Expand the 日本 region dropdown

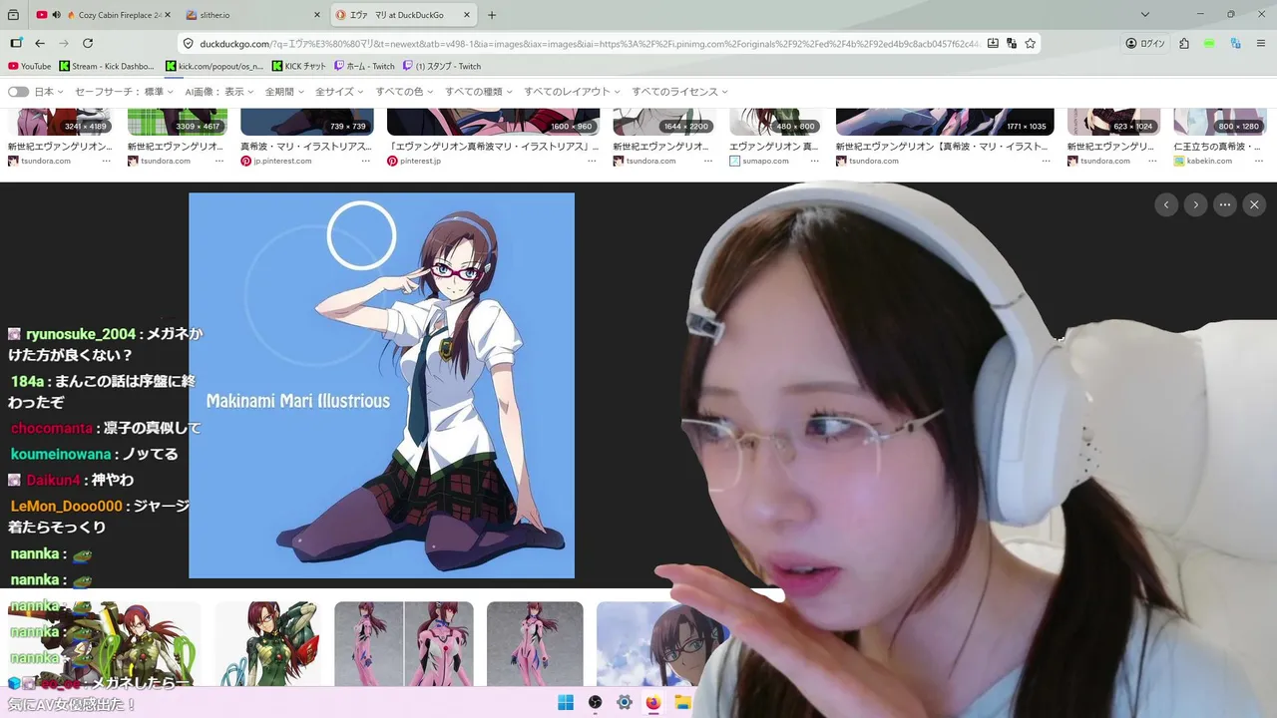pyautogui.click(x=49, y=92)
